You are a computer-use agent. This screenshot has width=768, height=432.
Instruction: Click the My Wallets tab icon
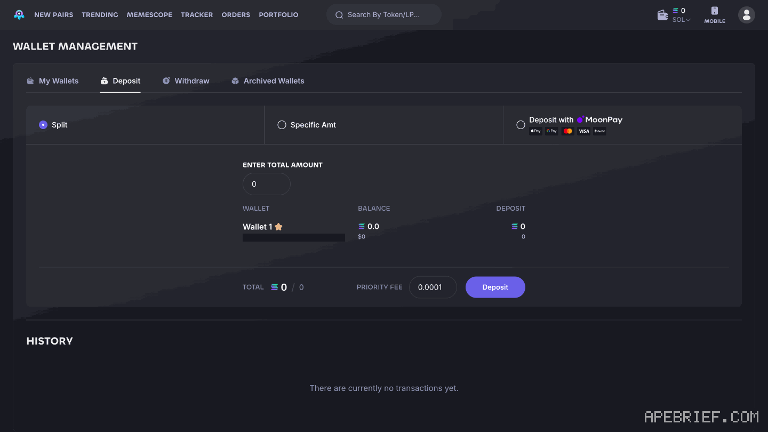(30, 81)
